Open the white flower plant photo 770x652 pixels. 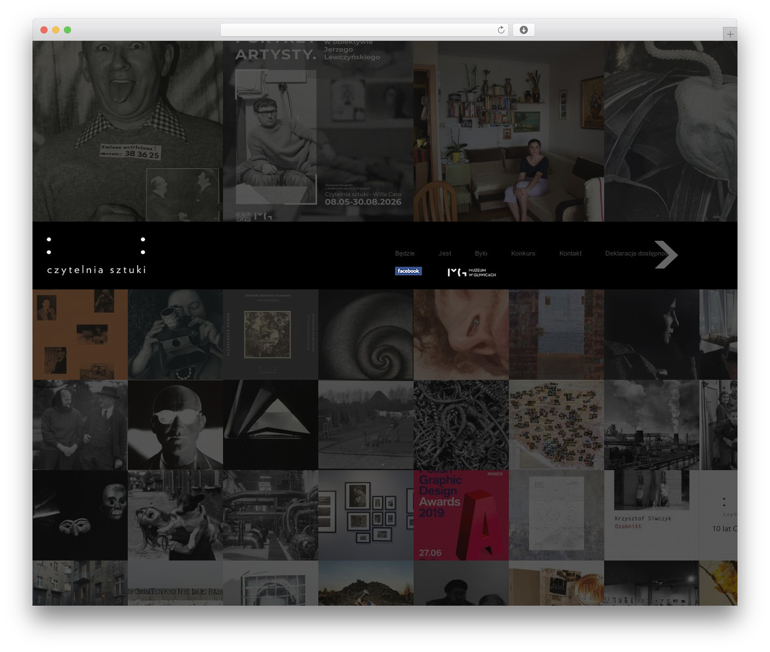(x=671, y=131)
